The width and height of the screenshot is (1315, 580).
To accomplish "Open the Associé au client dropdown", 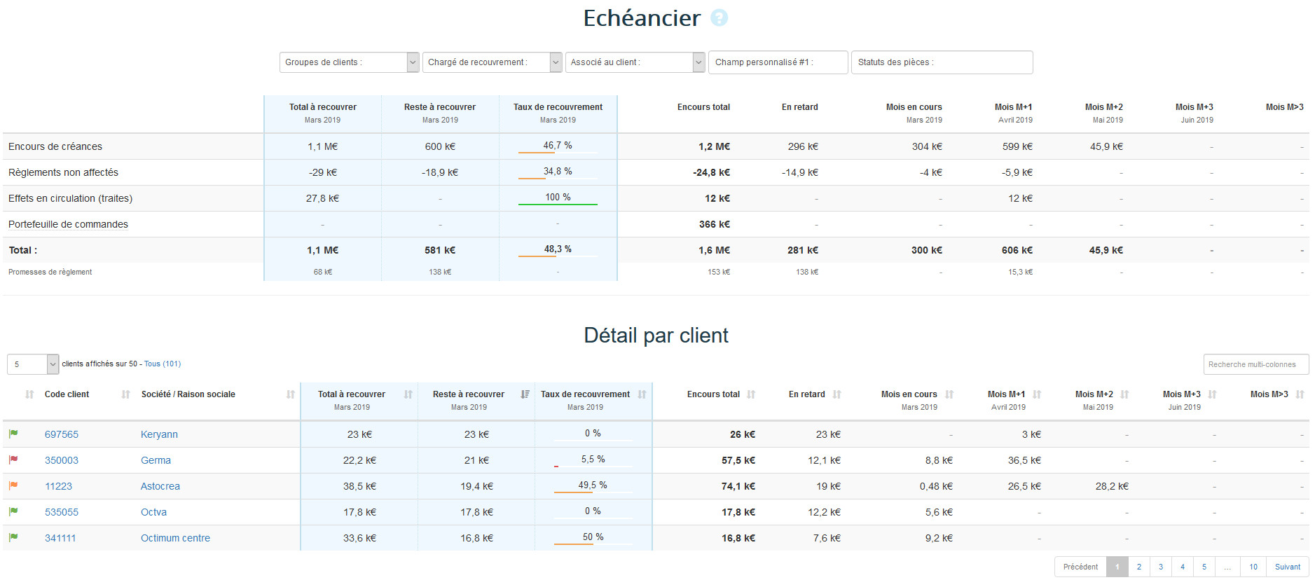I will pos(635,62).
